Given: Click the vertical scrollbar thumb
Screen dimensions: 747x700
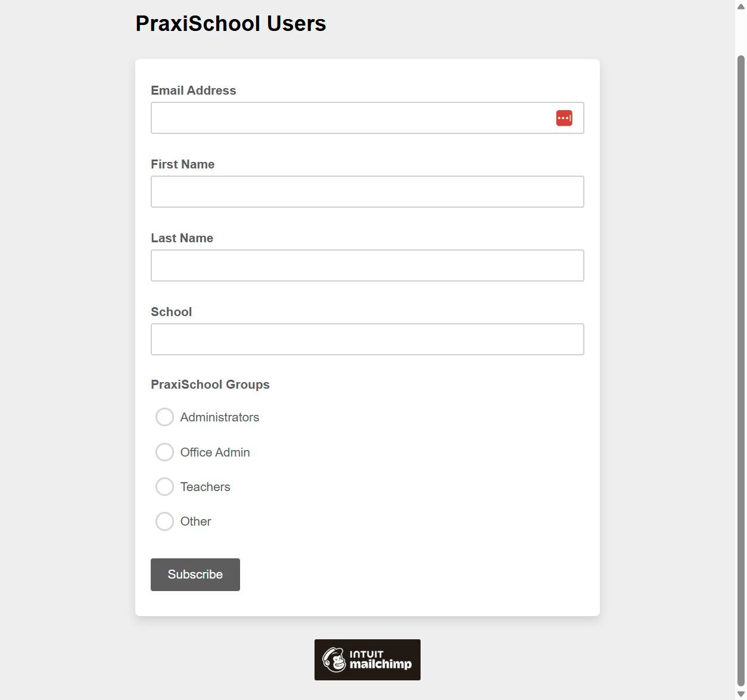Looking at the screenshot, I should 740,369.
